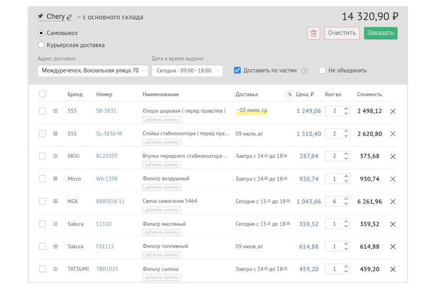Image resolution: width=432 pixels, height=293 pixels.
Task: Enable the Не объединять checkbox
Action: (x=322, y=71)
